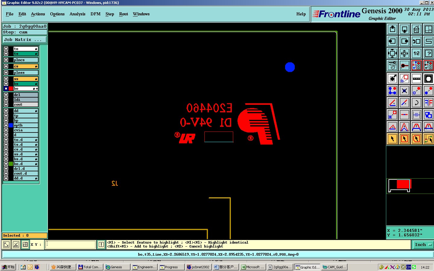
Task: Open Total Com... from the taskbar
Action: [90, 267]
